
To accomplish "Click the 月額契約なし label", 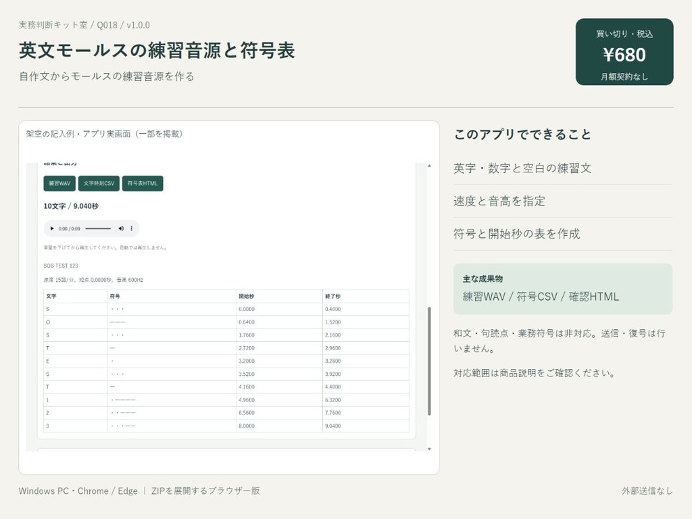I will (x=624, y=77).
